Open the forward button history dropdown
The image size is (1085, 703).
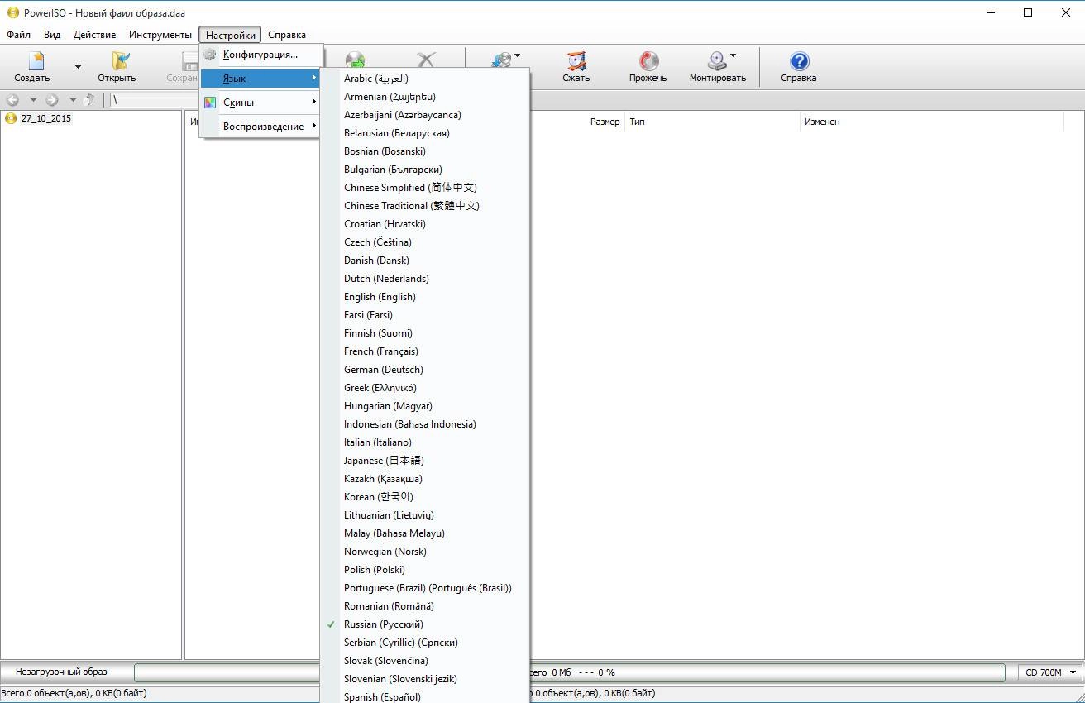tap(73, 100)
